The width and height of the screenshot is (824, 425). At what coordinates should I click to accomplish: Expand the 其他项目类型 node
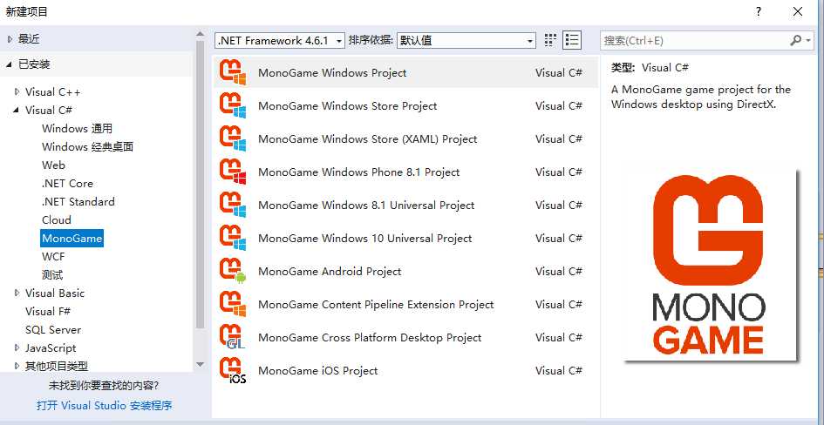click(x=17, y=366)
